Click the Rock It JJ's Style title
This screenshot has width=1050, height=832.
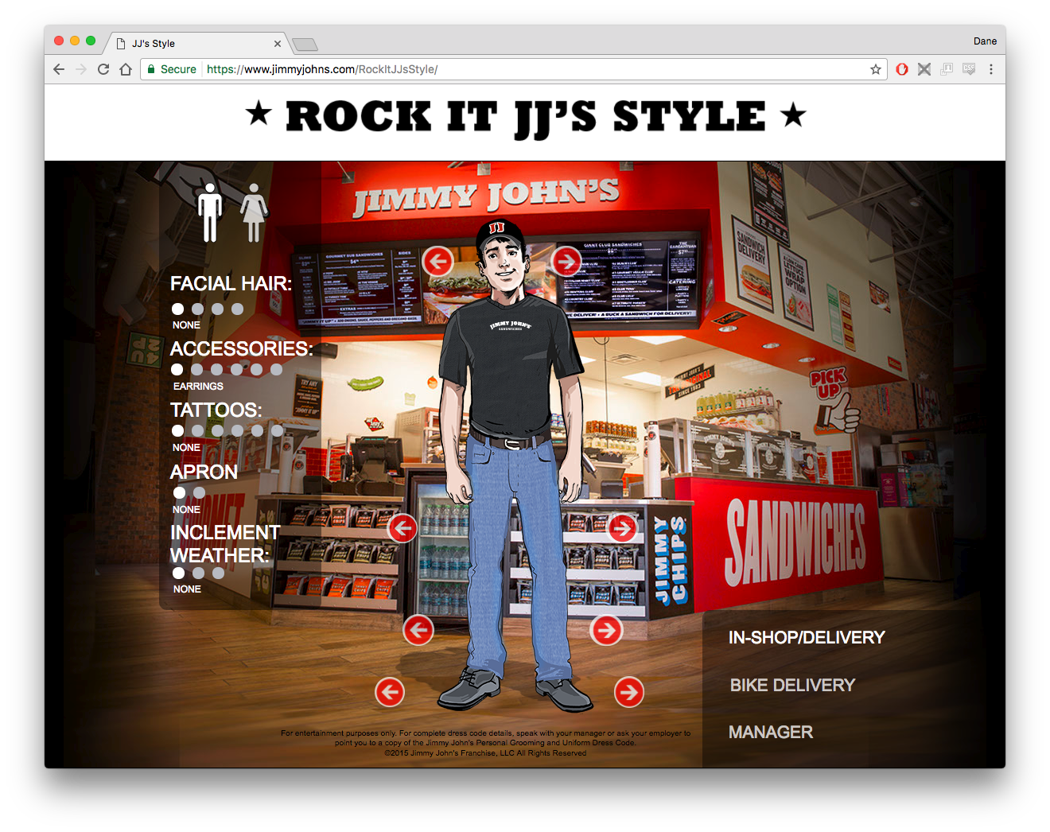(525, 118)
